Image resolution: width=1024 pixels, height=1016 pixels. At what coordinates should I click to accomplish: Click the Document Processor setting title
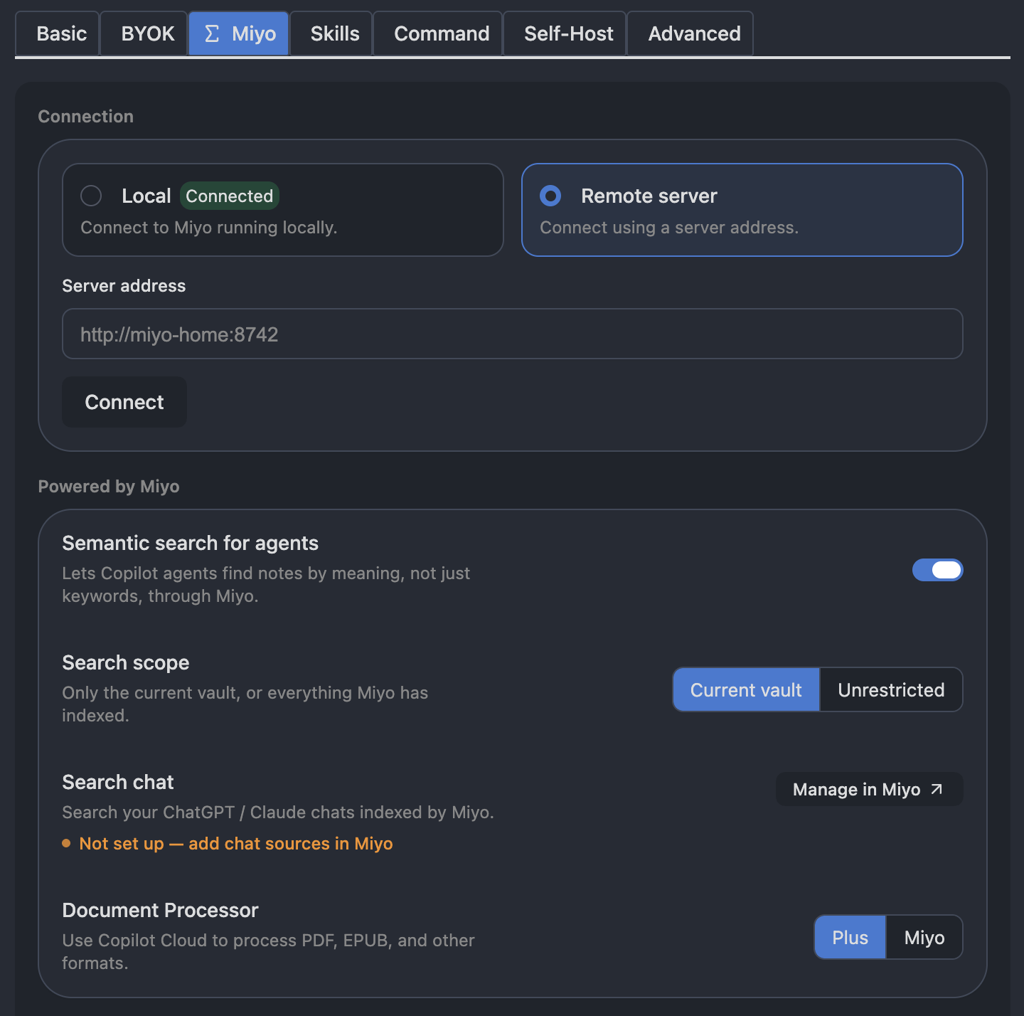tap(160, 910)
